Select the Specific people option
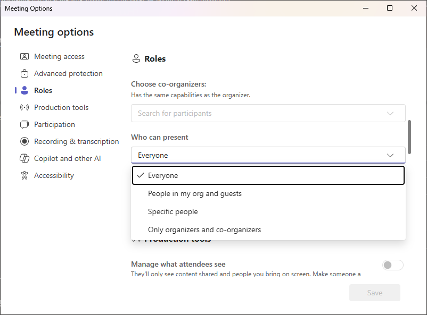This screenshot has height=315, width=427. pyautogui.click(x=268, y=211)
